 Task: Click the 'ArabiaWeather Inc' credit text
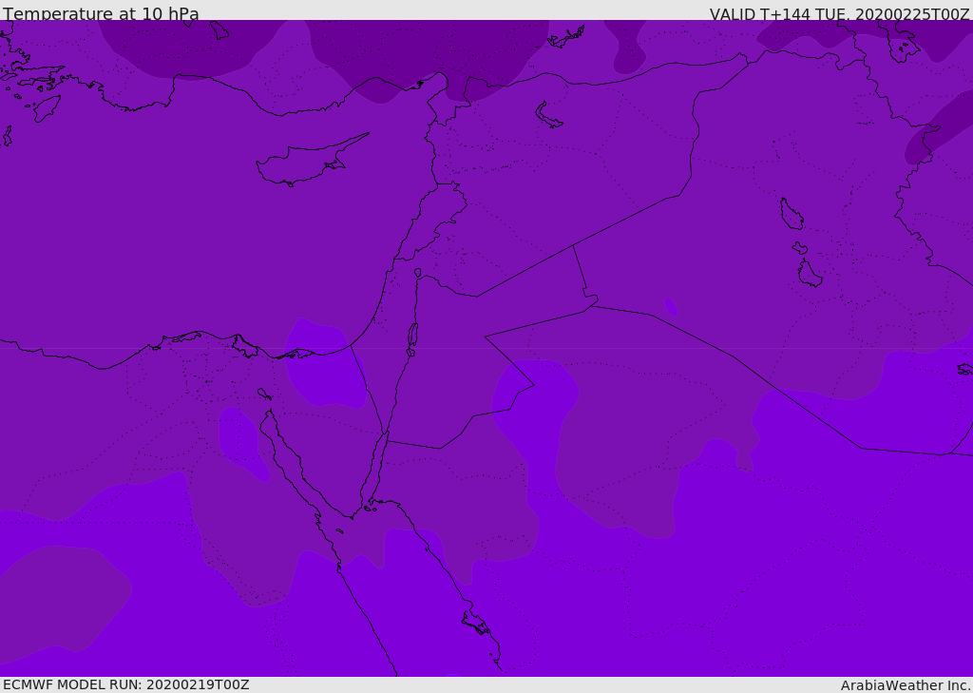coord(905,685)
